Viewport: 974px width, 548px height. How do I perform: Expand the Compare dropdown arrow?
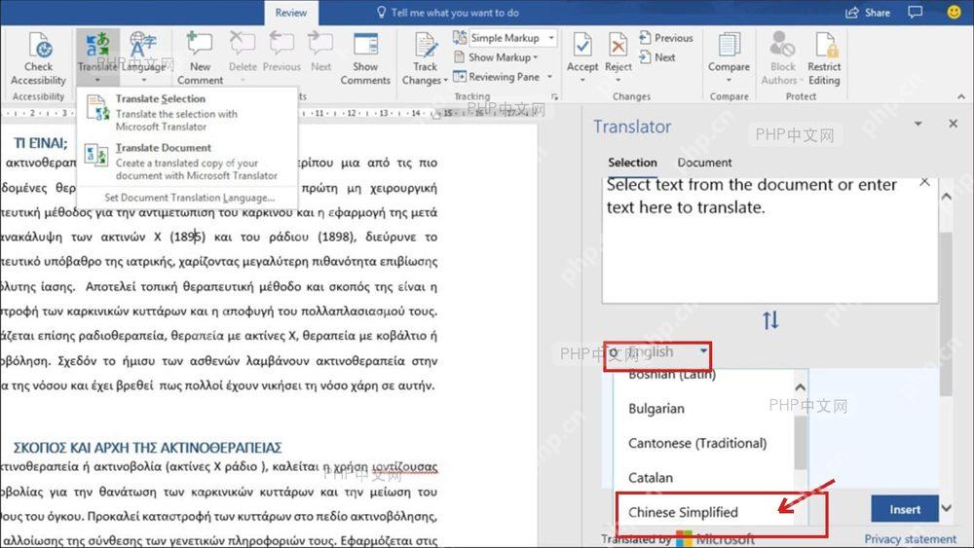tap(729, 80)
